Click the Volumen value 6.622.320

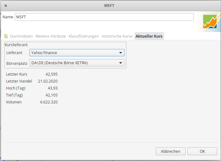coord(49,102)
